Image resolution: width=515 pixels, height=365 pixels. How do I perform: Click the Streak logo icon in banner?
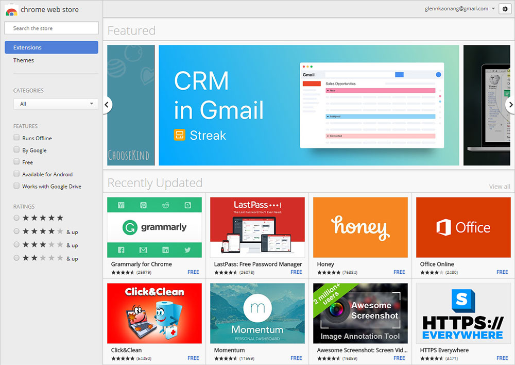tap(179, 135)
